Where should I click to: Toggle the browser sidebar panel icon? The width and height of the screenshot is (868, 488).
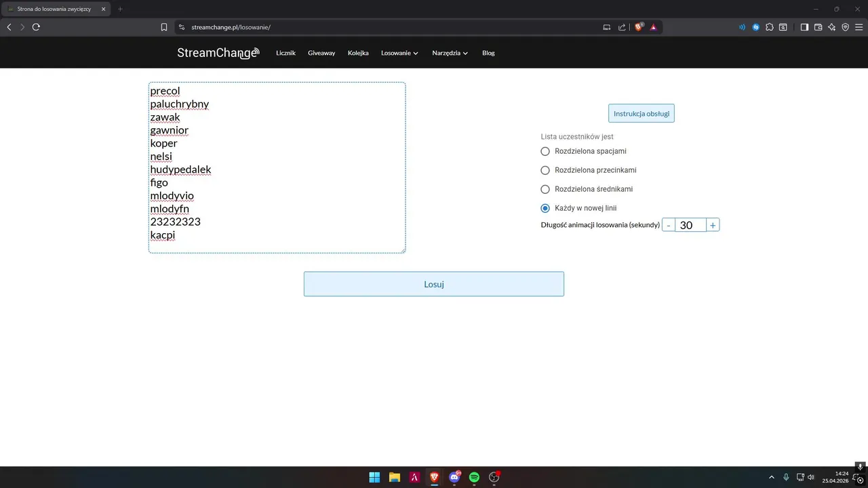(804, 27)
